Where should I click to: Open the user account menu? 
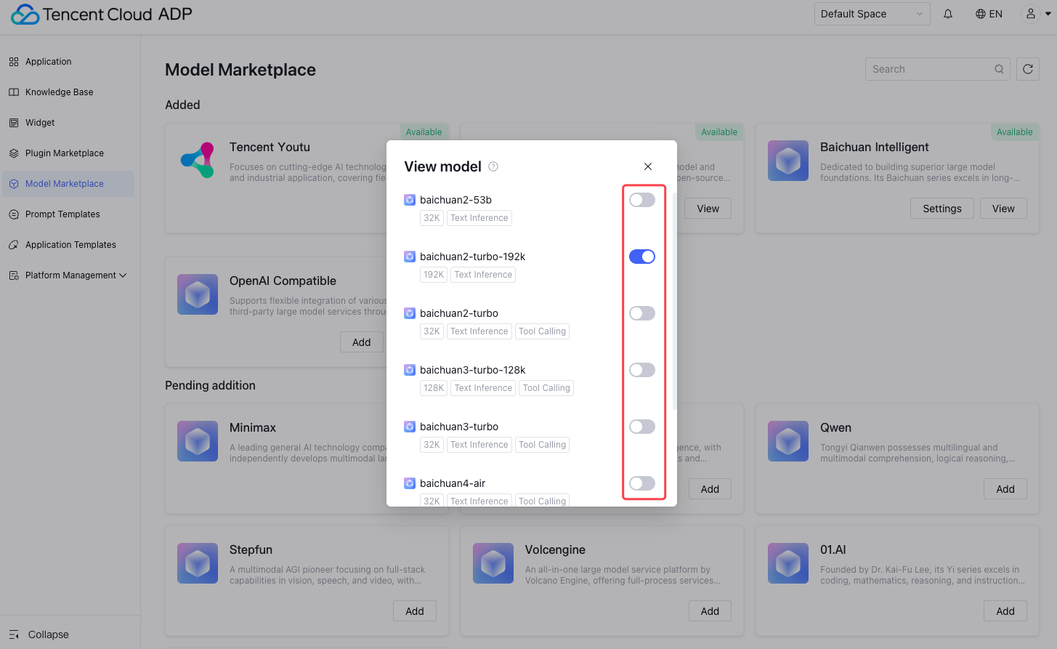(x=1037, y=14)
